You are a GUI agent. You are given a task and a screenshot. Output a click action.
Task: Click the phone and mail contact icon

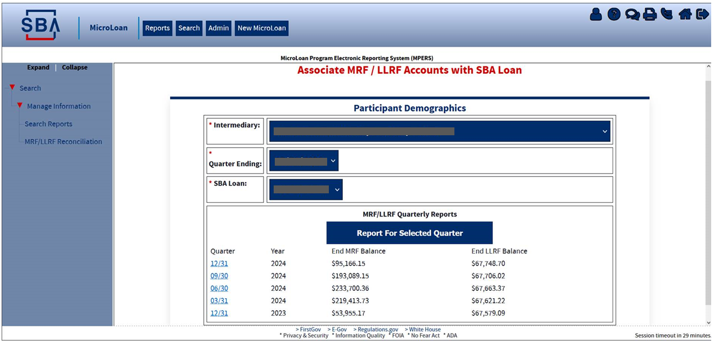[667, 15]
